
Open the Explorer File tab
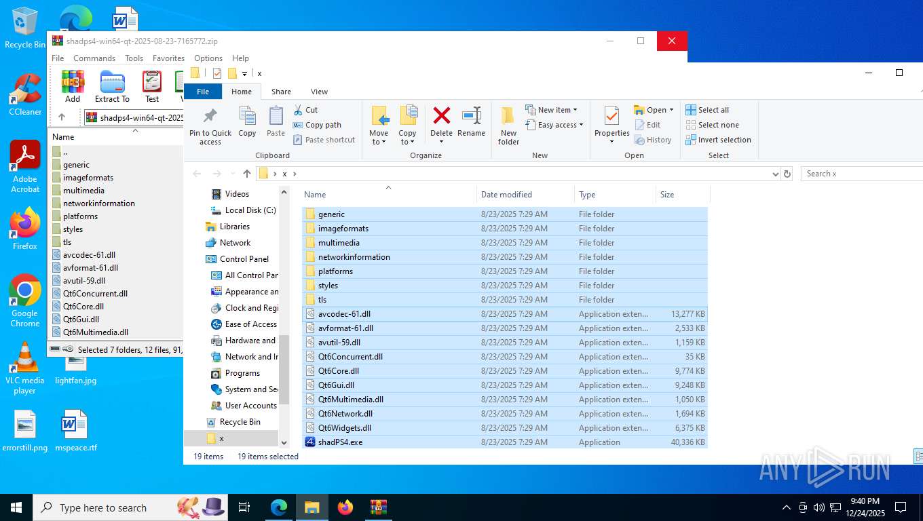[203, 92]
